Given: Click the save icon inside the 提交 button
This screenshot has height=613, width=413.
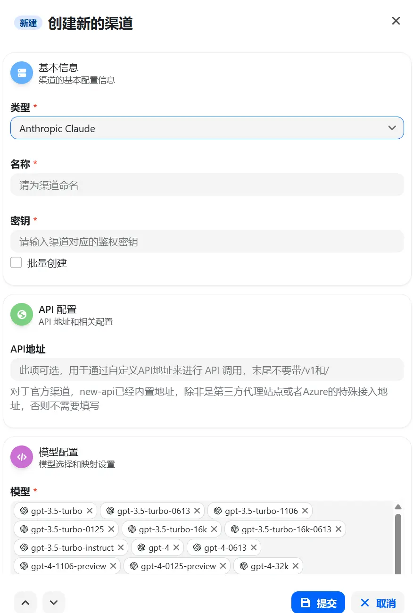Looking at the screenshot, I should (x=304, y=602).
